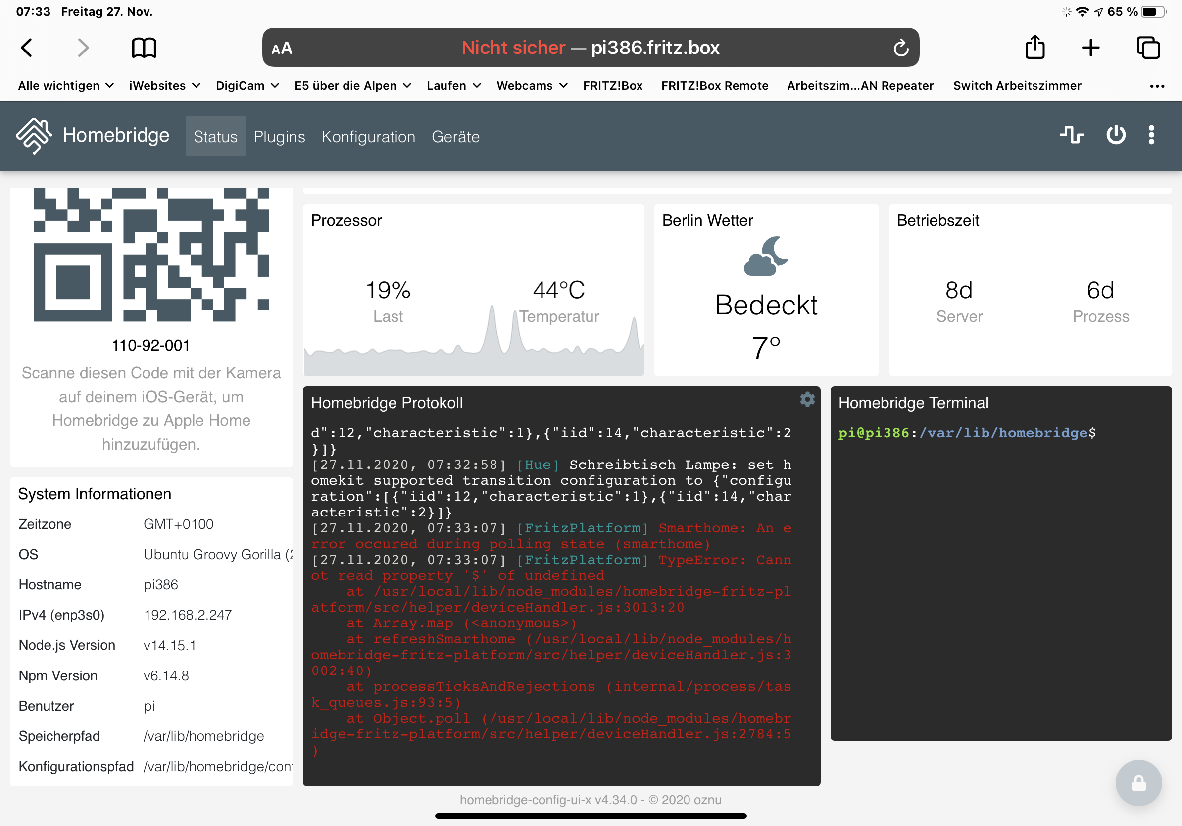This screenshot has height=826, width=1182.
Task: Open Safari share sheet icon
Action: coord(1035,48)
